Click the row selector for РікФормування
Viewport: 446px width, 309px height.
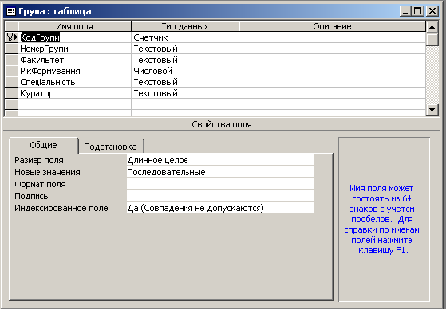(11, 71)
